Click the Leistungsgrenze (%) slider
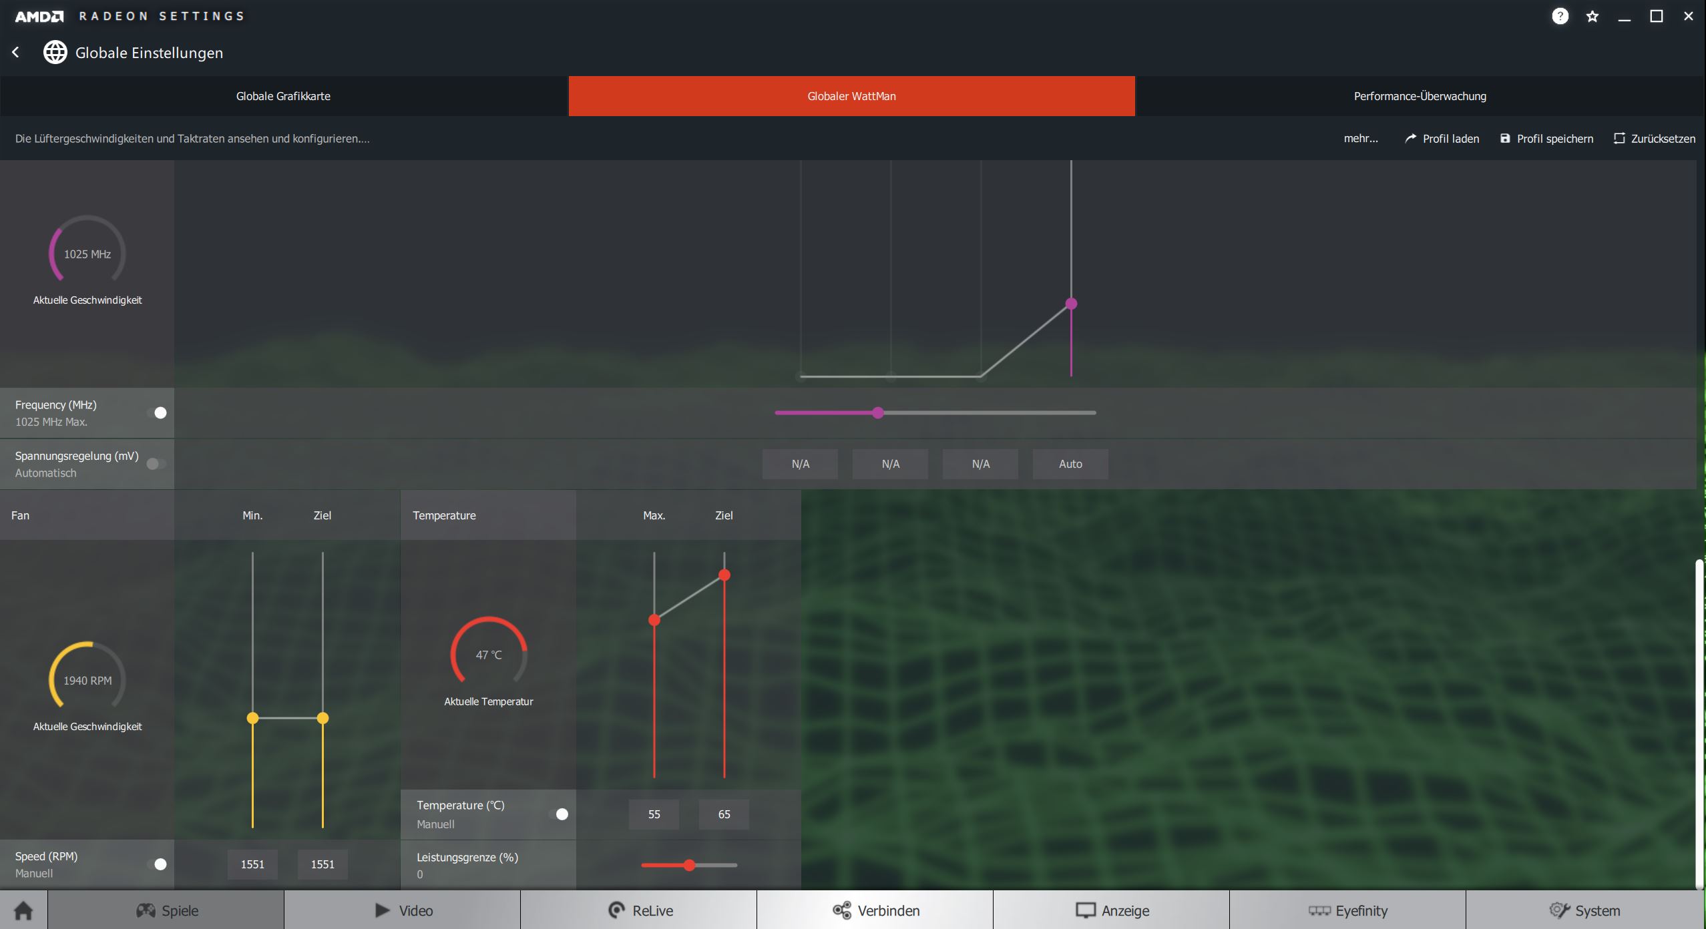 (x=689, y=865)
